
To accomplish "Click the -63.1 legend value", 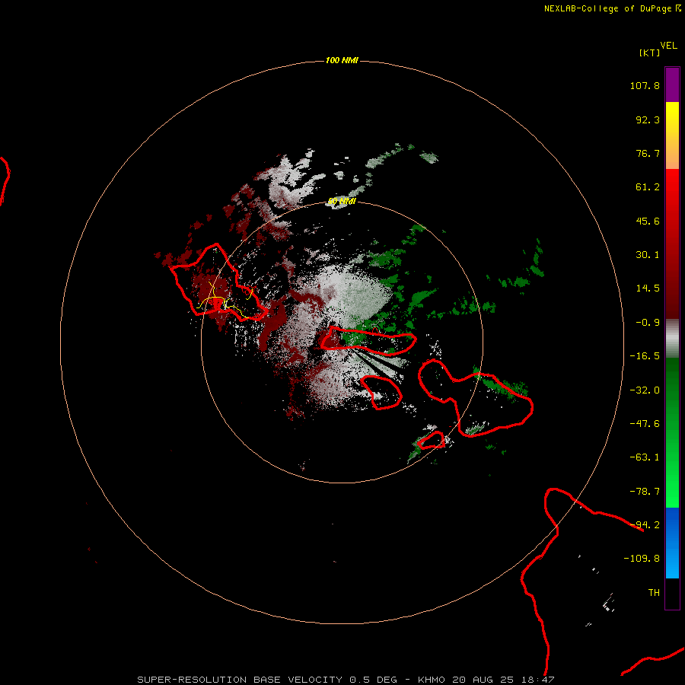I will [x=645, y=457].
